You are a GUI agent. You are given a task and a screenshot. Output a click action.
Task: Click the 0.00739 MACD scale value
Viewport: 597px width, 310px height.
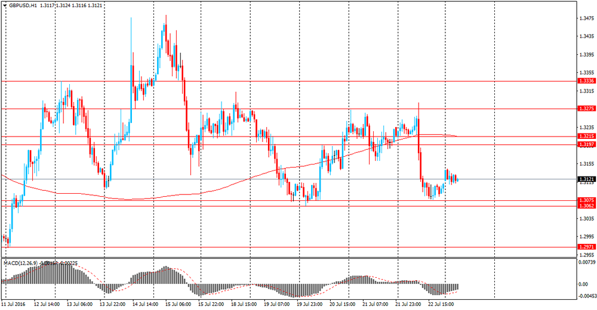pos(586,262)
